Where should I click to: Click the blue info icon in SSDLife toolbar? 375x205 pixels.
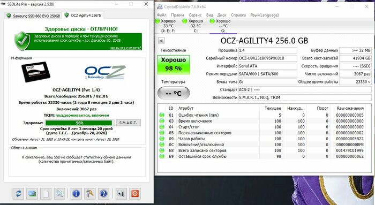[x=76, y=193]
